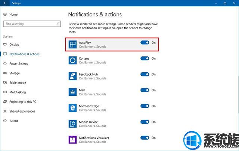Open Shared experiences settings
Viewport: 239px width, 151px height.
click(22, 111)
